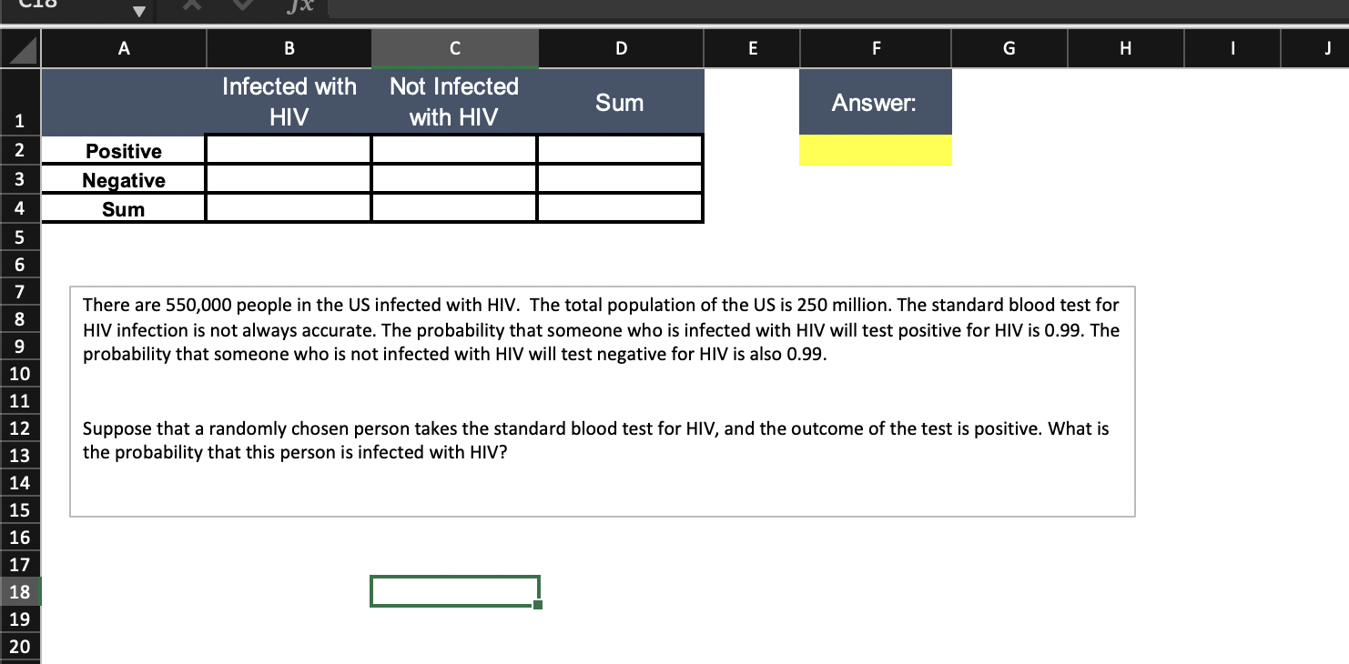This screenshot has height=664, width=1349.
Task: Select the yellow Answer cell F2
Action: (875, 151)
